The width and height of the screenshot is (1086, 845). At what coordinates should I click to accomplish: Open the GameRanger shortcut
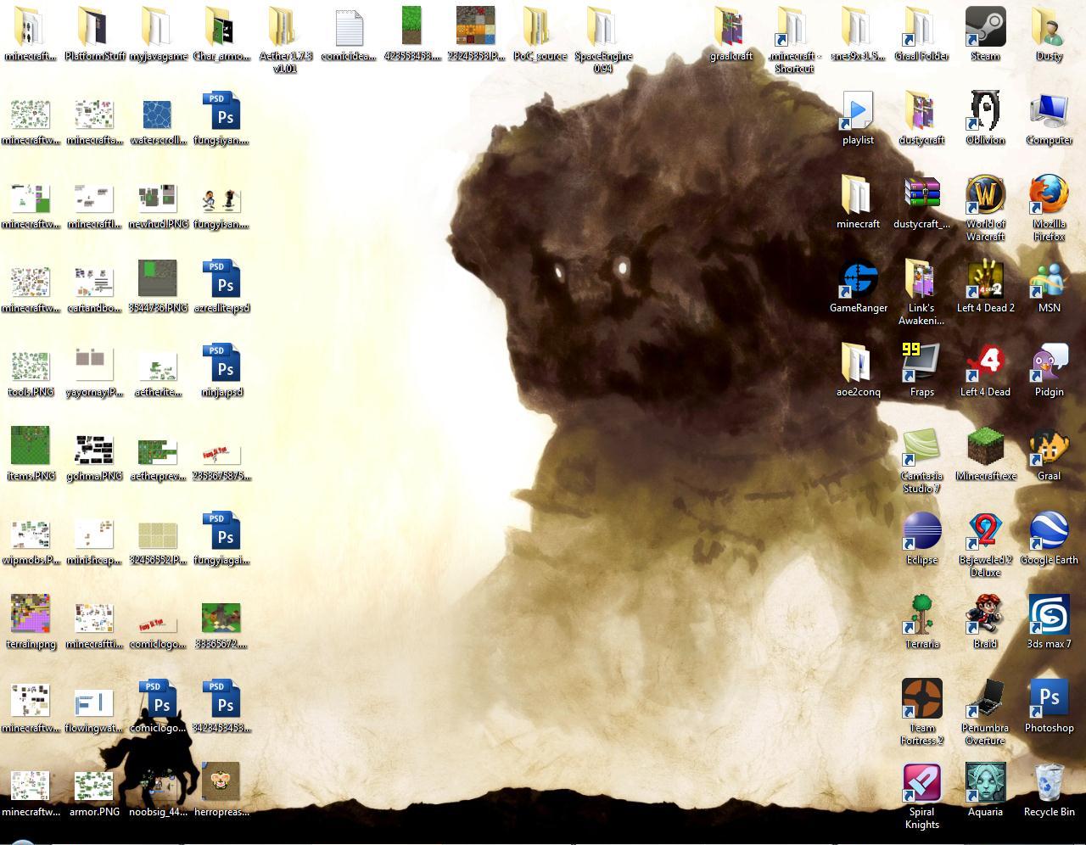858,280
